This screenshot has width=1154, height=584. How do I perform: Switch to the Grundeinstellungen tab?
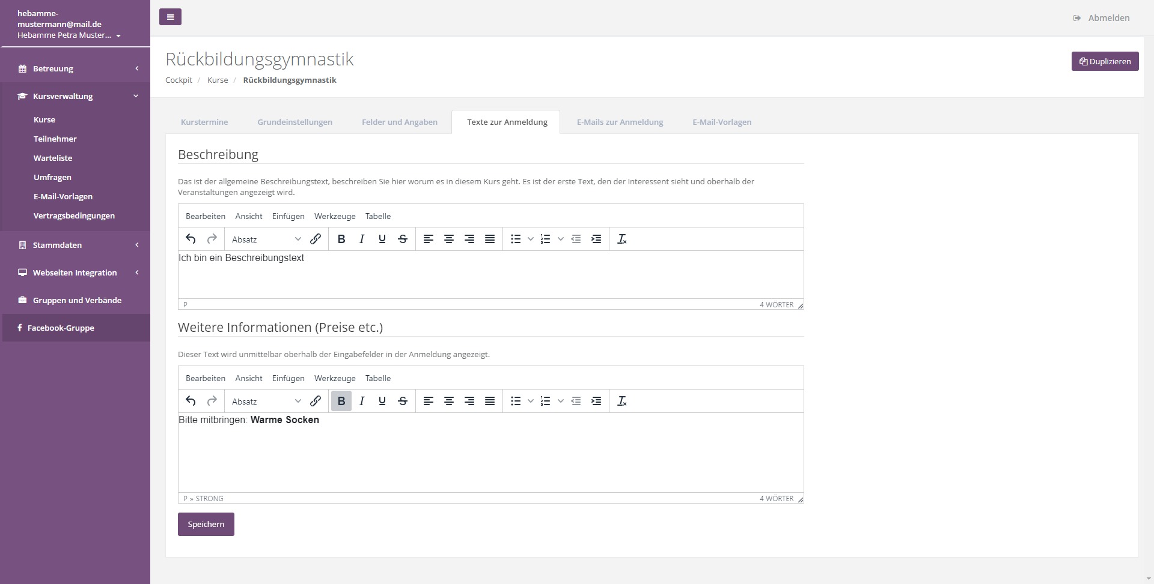(x=295, y=122)
